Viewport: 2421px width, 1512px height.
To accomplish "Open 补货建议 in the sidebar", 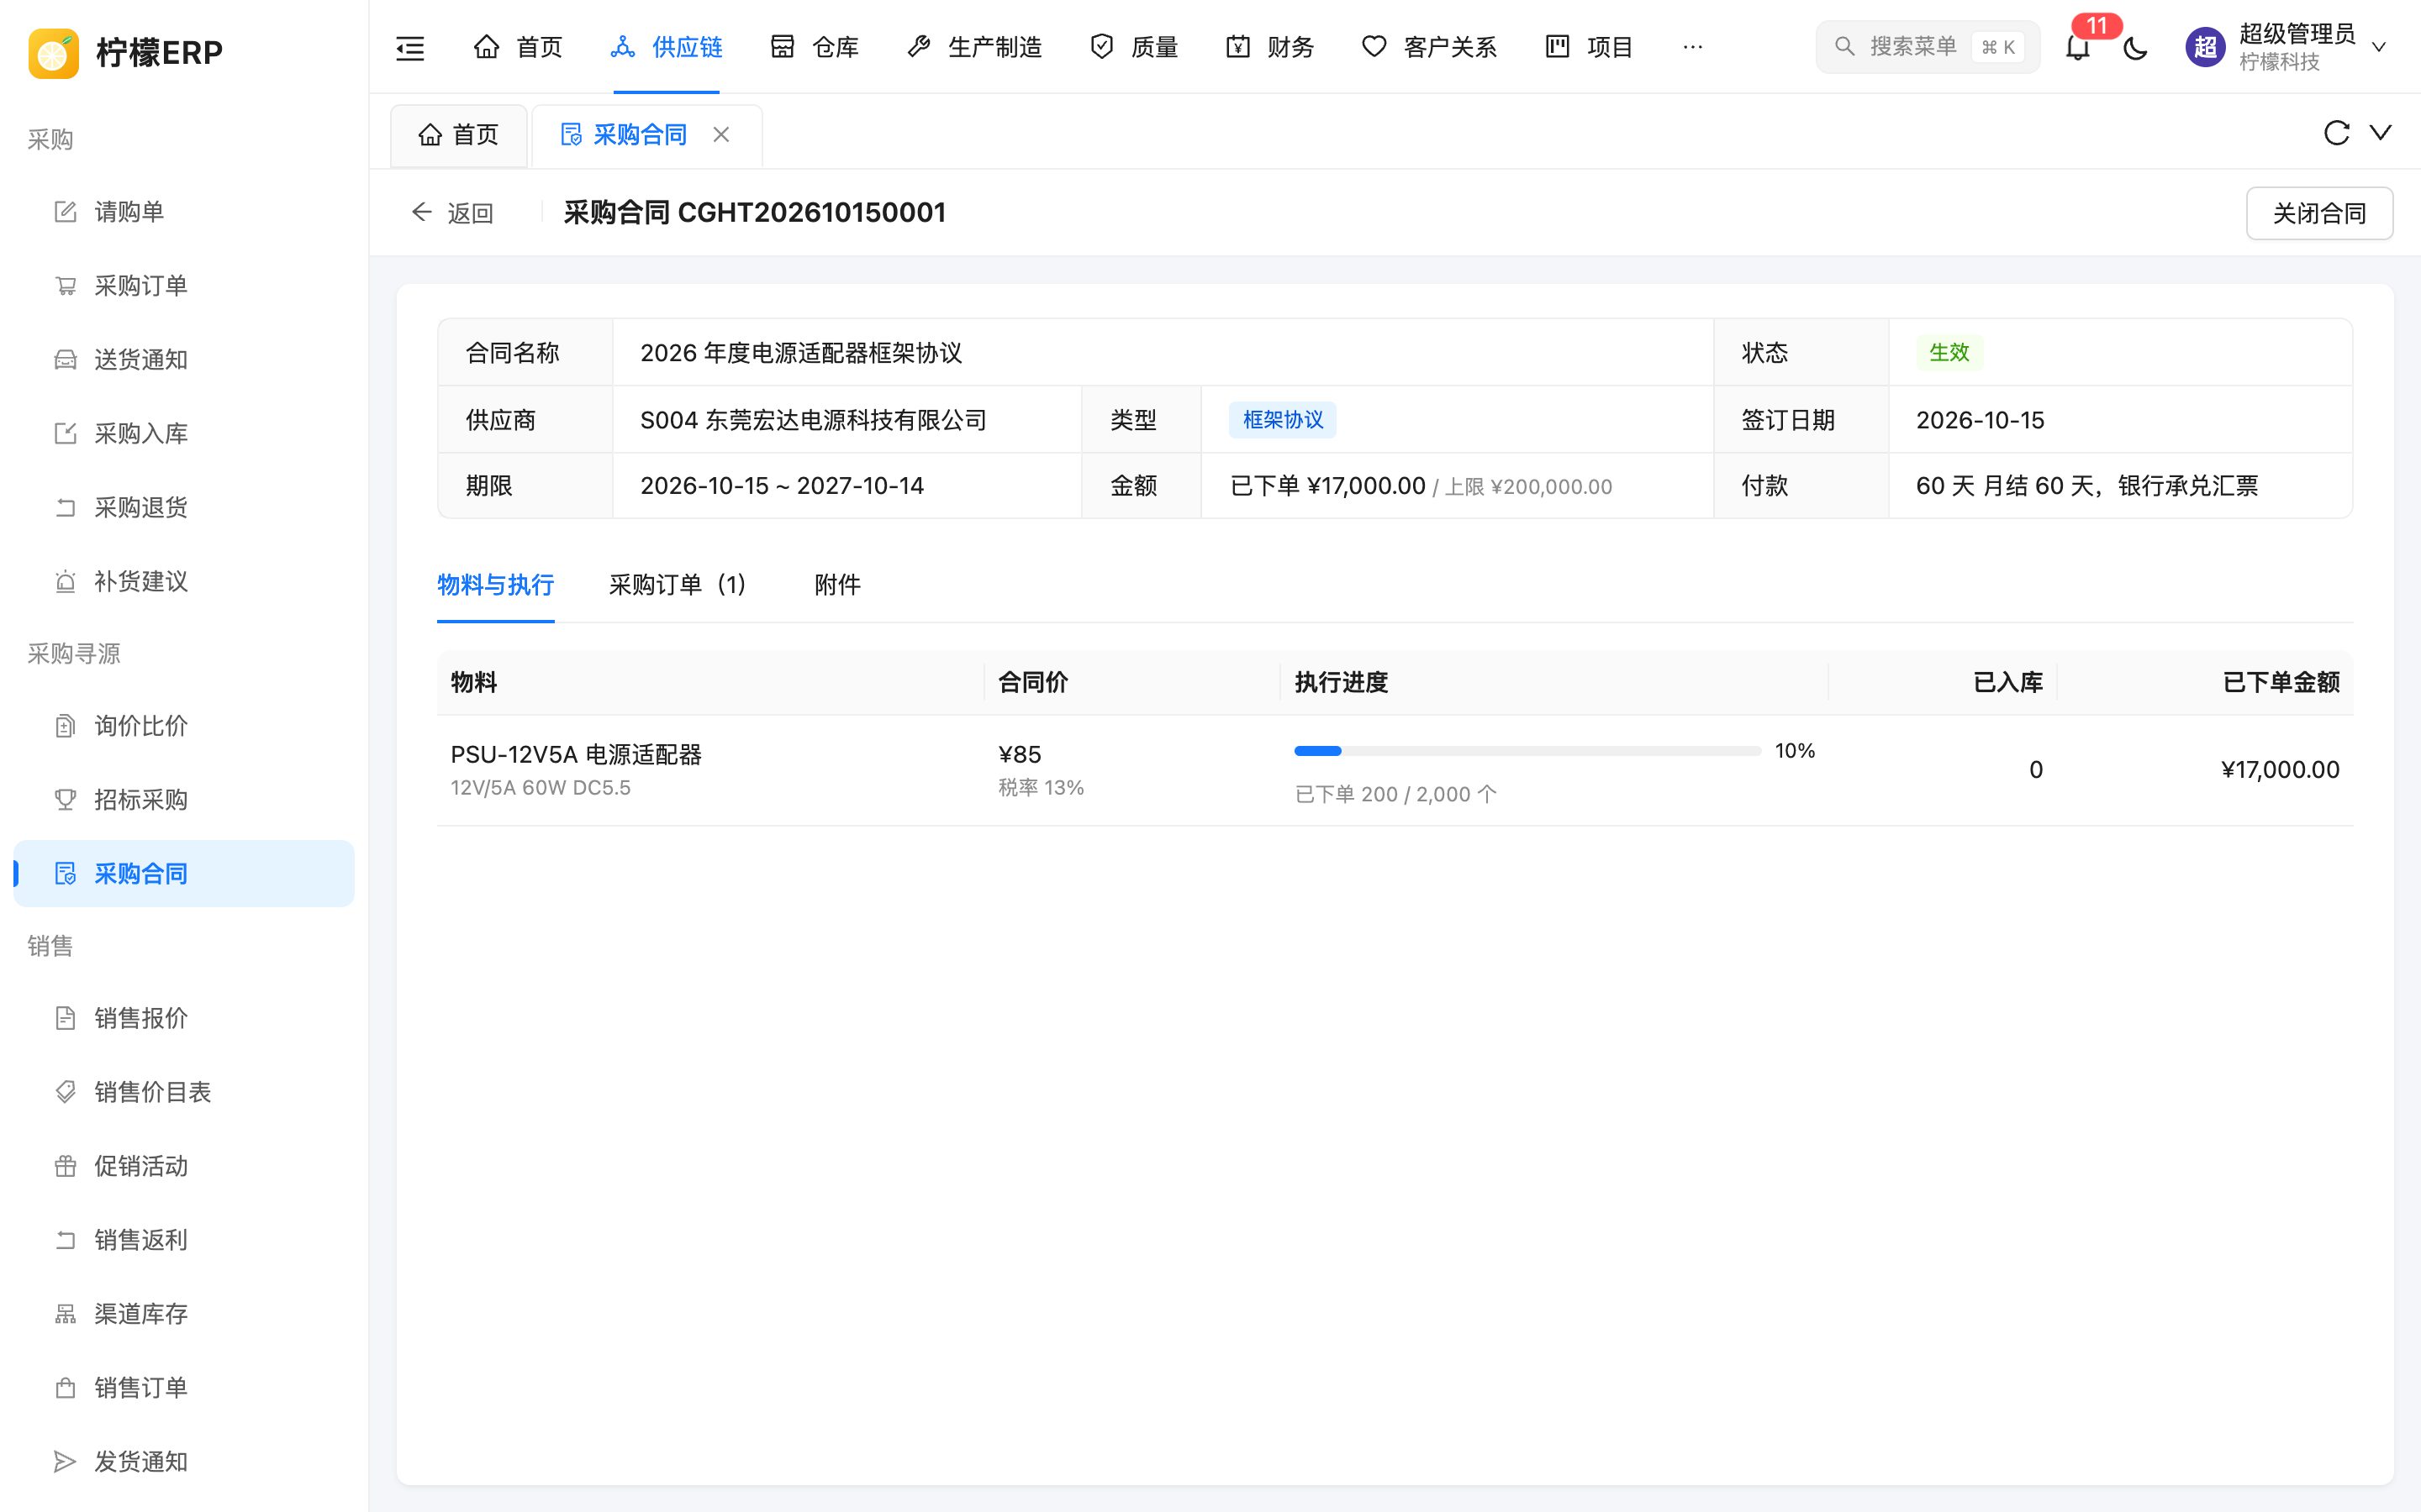I will [x=184, y=582].
